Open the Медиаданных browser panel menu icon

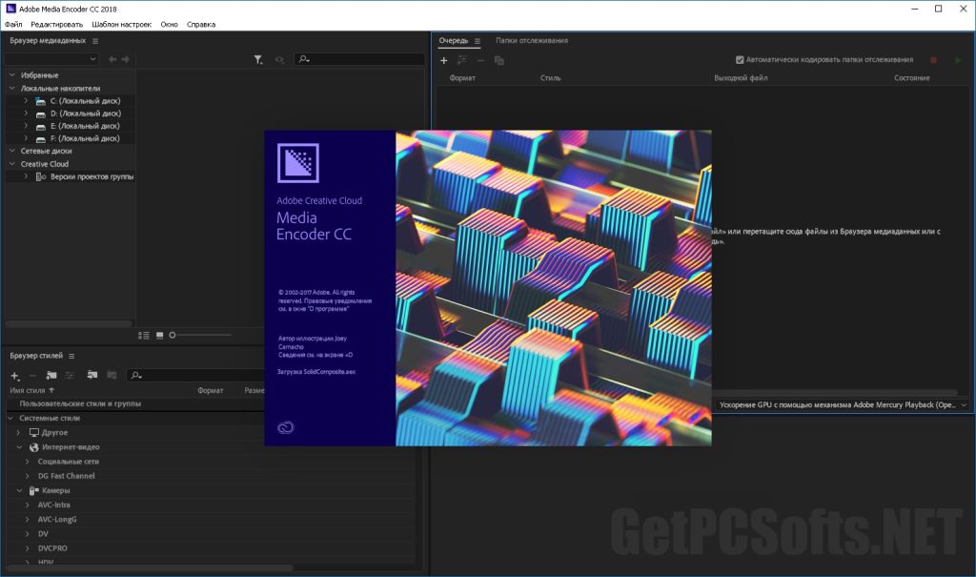(x=95, y=41)
